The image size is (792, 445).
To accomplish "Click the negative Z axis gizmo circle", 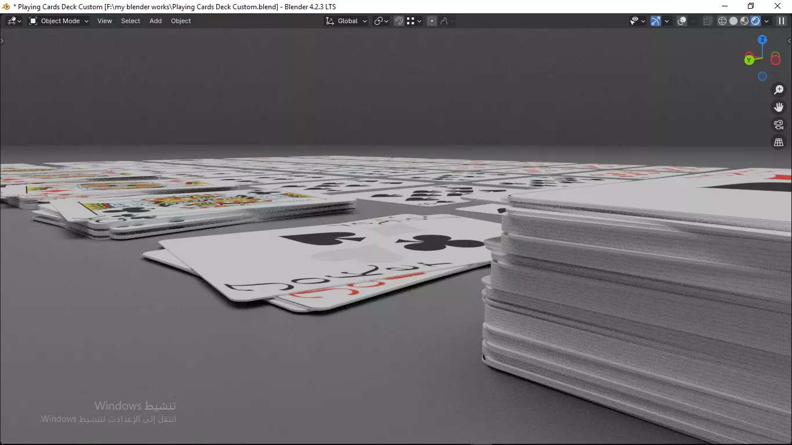I will (762, 76).
